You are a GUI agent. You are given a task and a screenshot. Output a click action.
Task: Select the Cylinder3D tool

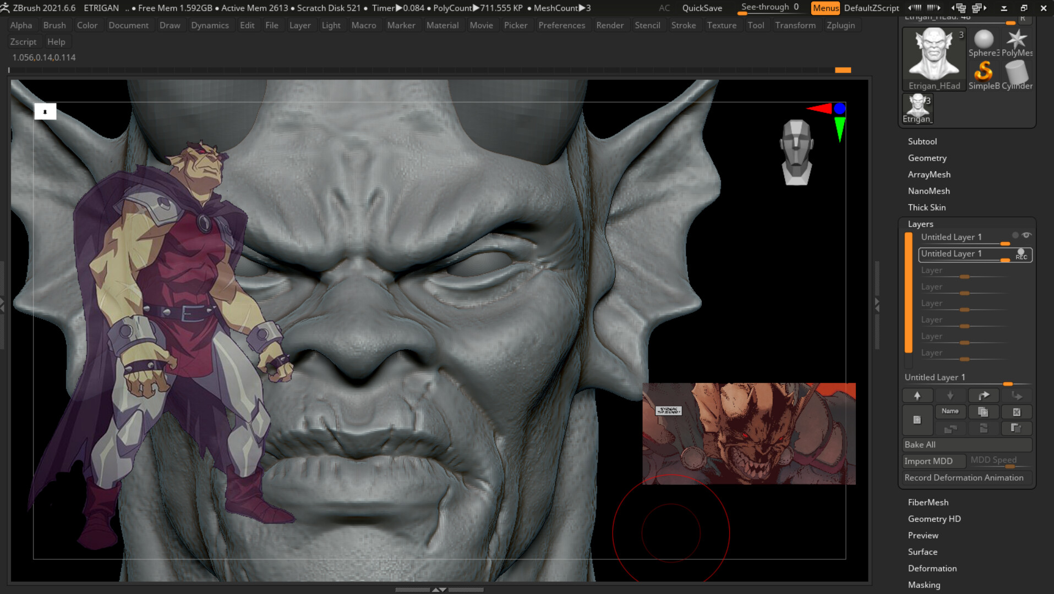click(x=1017, y=73)
